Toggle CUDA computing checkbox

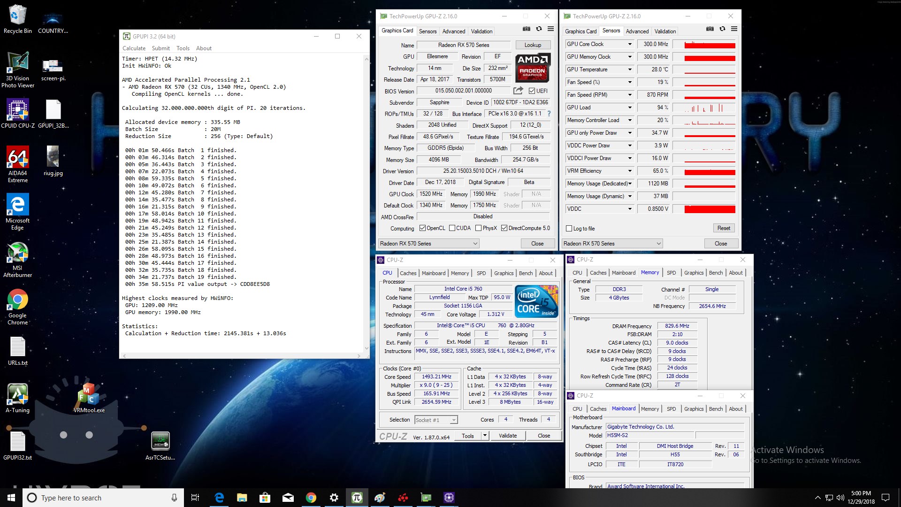pyautogui.click(x=452, y=228)
